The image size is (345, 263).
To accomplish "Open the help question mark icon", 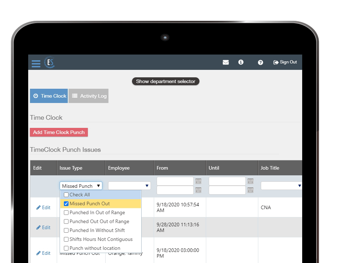I will click(260, 62).
